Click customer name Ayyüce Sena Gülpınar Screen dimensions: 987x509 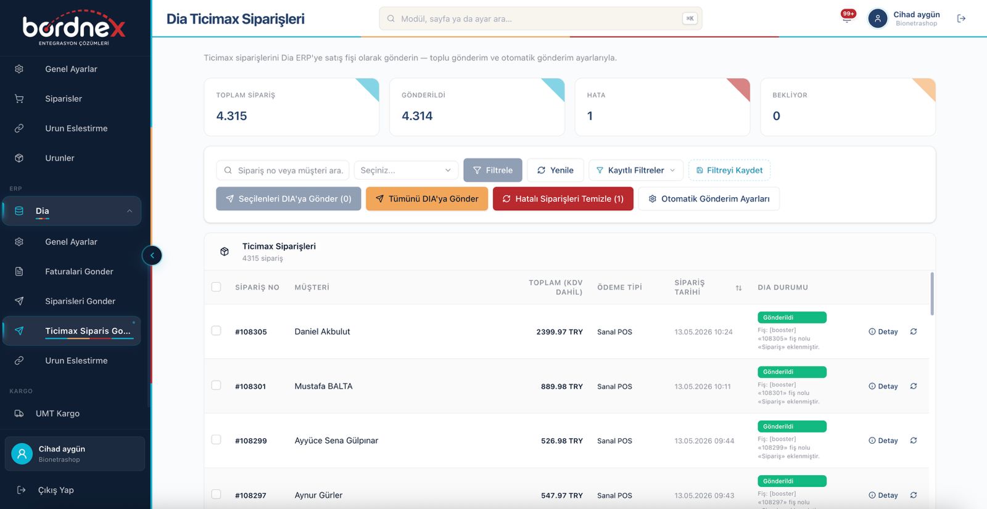pos(336,441)
